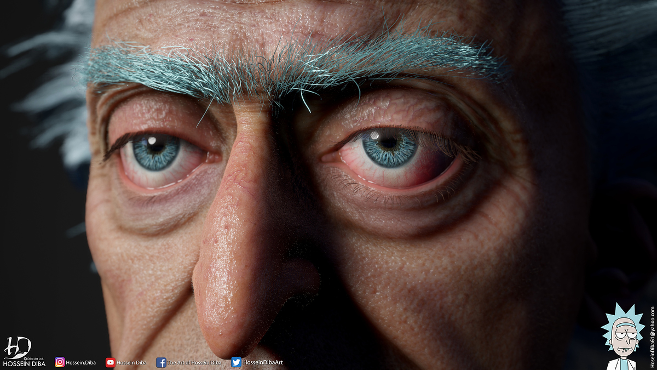The height and width of the screenshot is (370, 657).
Task: Click the YouTube icon in the footer
Action: coord(111,362)
